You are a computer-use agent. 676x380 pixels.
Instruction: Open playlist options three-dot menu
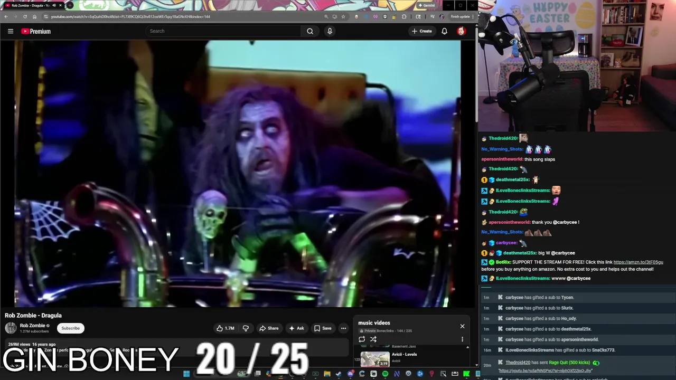click(462, 339)
